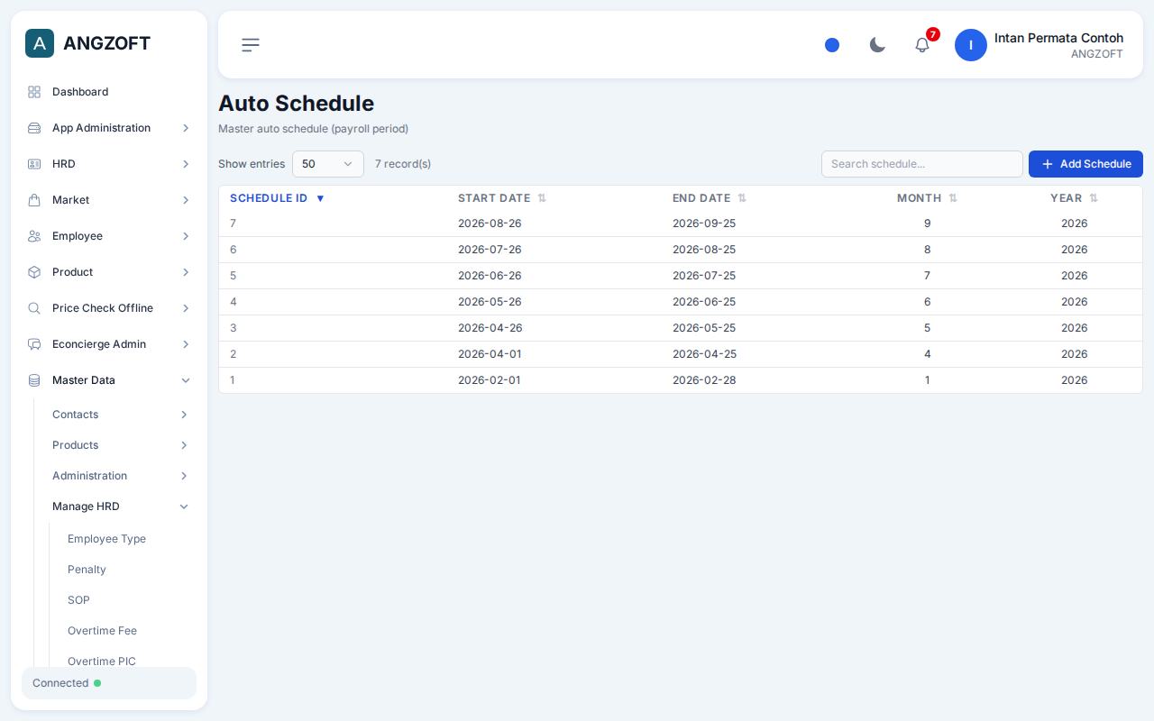The height and width of the screenshot is (721, 1154).
Task: Expand App Administration submenu chevron
Action: (x=186, y=128)
